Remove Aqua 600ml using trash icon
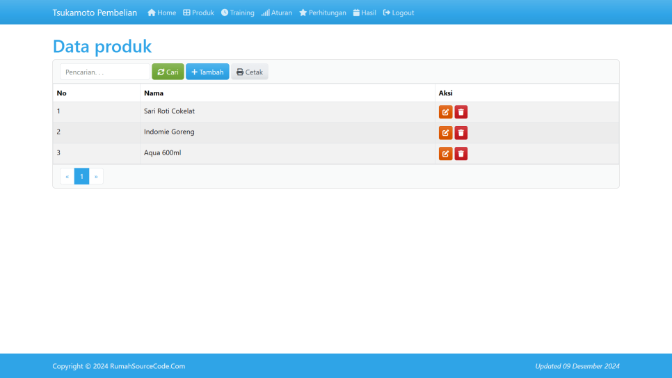 click(x=461, y=154)
